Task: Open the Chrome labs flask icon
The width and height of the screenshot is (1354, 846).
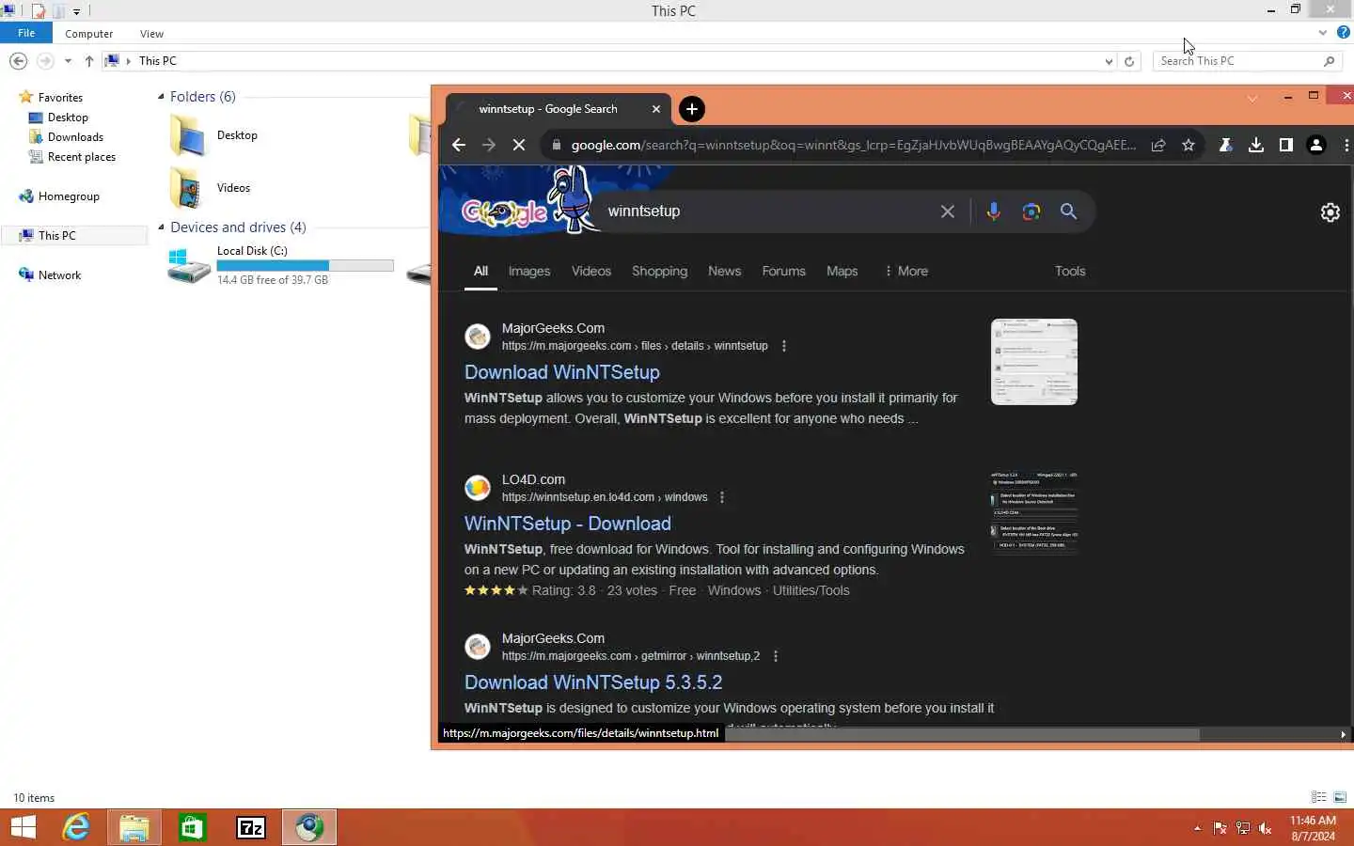Action: [1225, 145]
